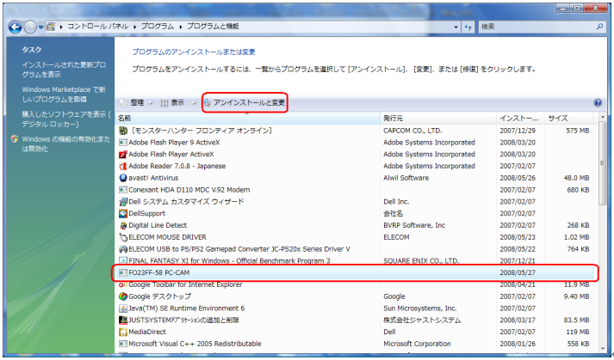The image size is (614, 360).
Task: Click the 2007/12/29 install date cell
Action: click(518, 131)
